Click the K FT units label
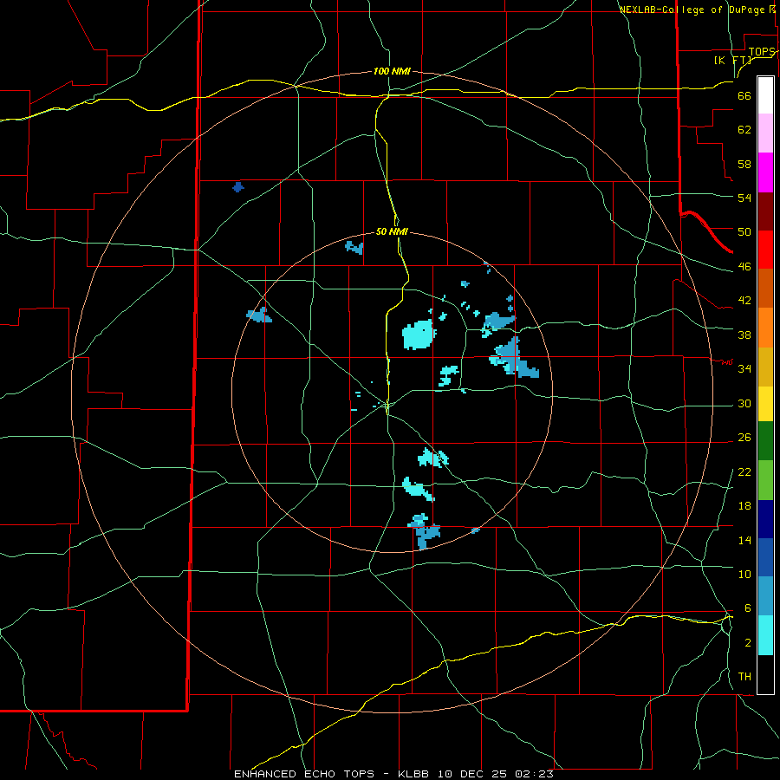The height and width of the screenshot is (780, 780). coord(732,61)
